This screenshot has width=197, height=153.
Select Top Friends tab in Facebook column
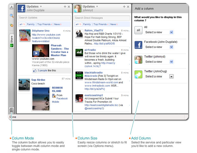point(44,24)
